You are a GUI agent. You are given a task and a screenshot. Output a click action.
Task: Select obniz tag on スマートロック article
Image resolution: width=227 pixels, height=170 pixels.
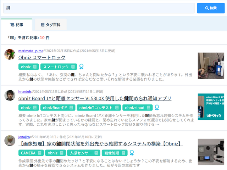pos(29,67)
